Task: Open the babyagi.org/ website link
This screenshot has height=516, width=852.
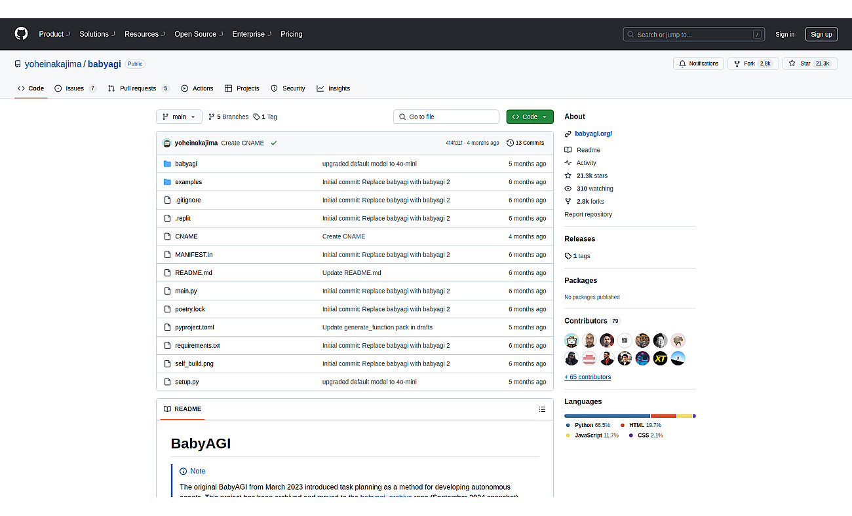Action: pyautogui.click(x=593, y=134)
